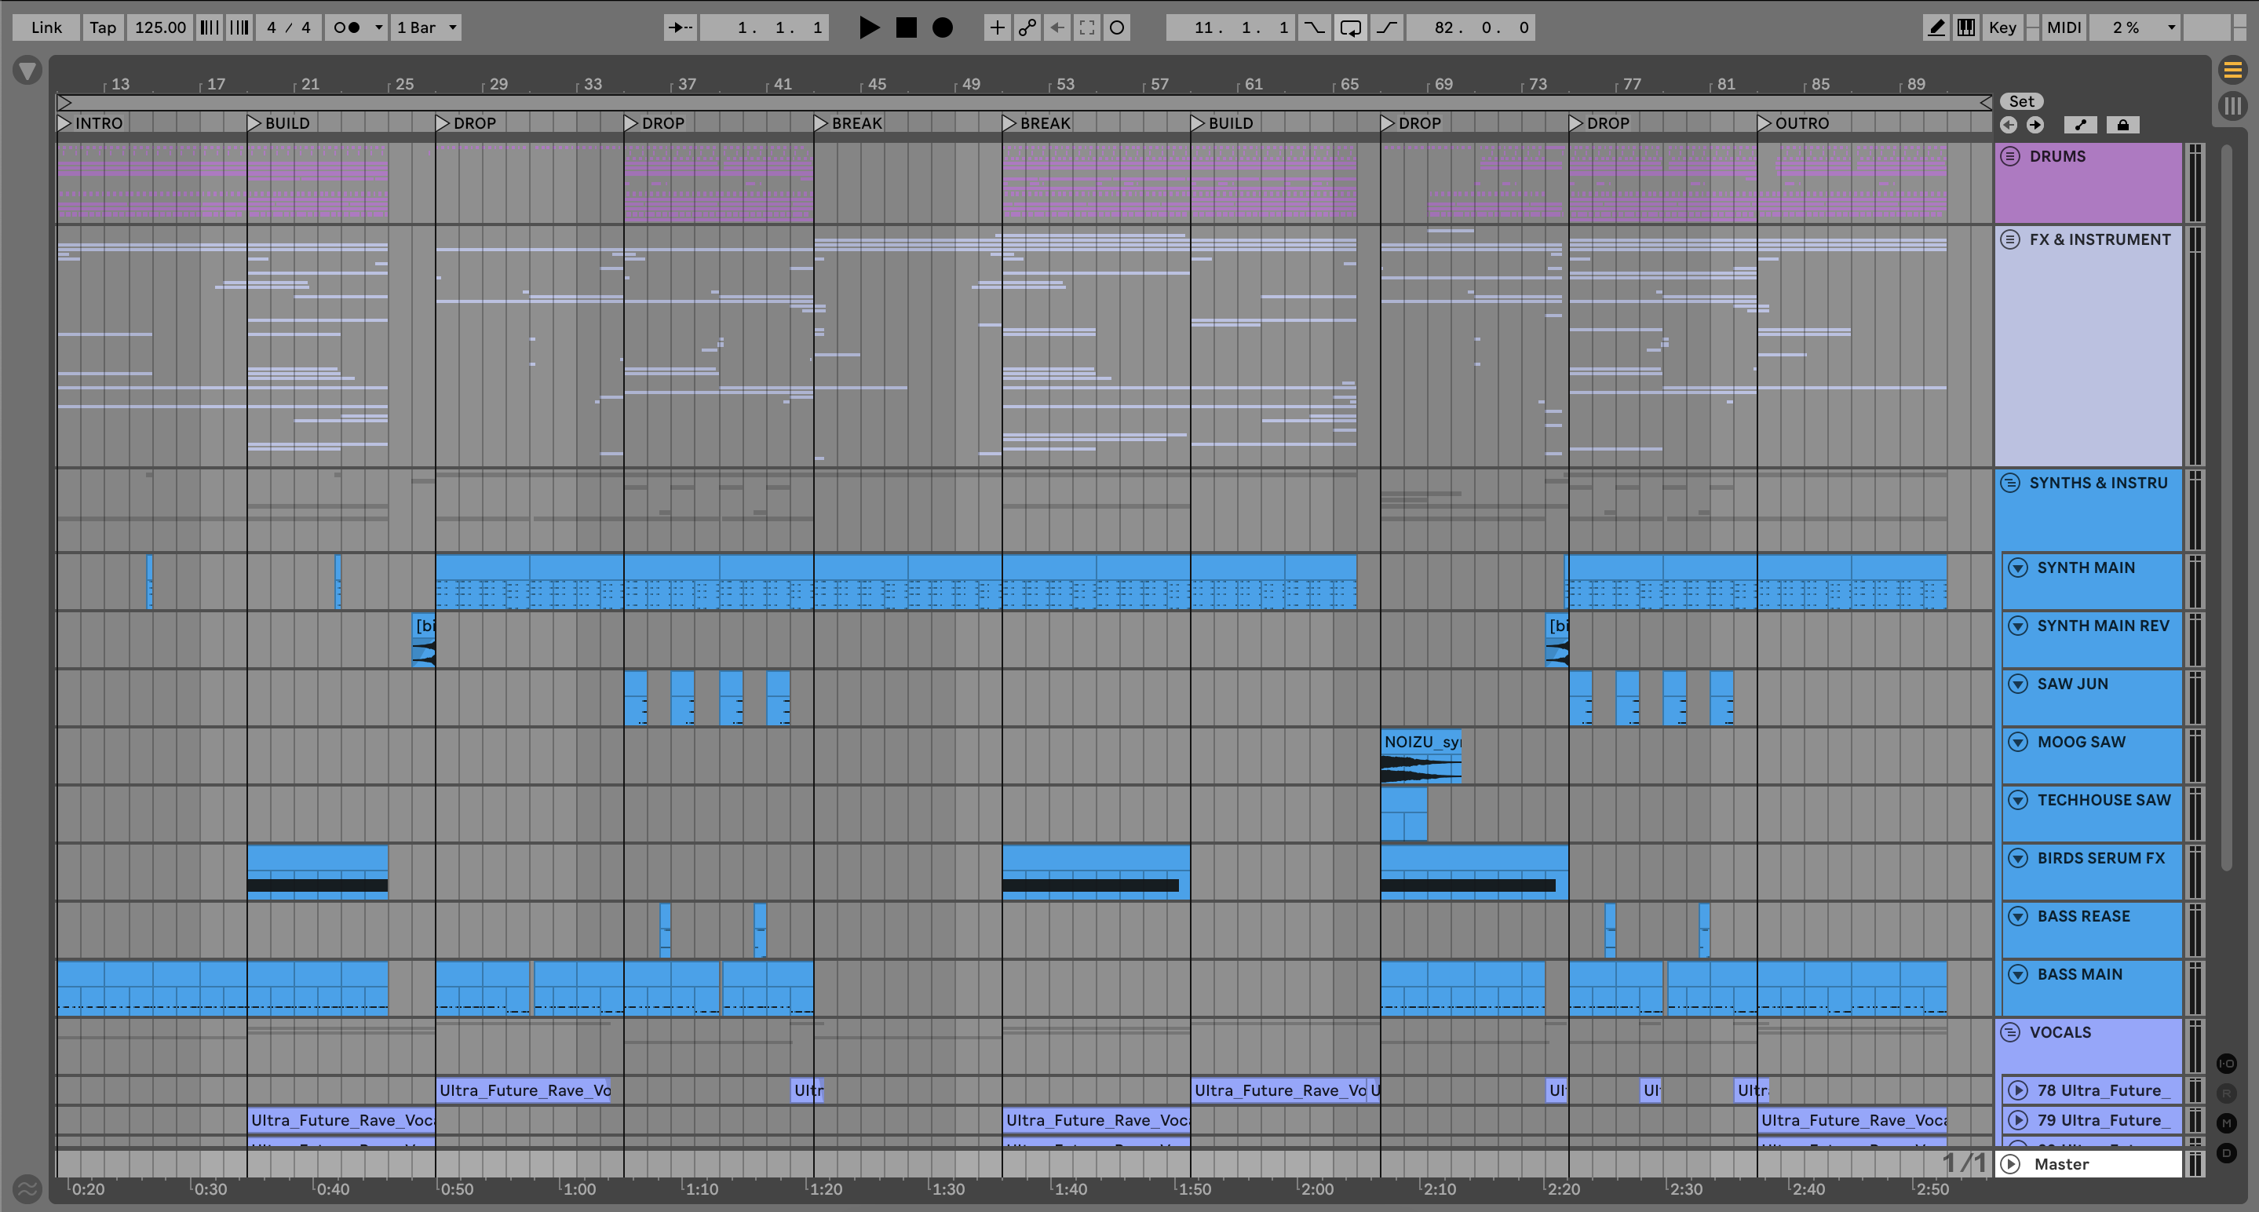Click the Stop transport button
Viewport: 2259px width, 1212px height.
pos(906,27)
